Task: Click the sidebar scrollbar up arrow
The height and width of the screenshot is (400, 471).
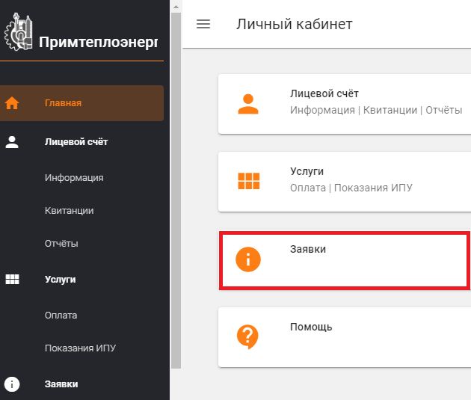Action: (x=176, y=7)
